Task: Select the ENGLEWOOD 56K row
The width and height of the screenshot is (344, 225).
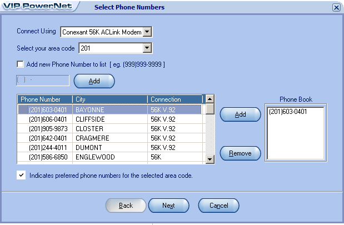Action: coord(109,157)
